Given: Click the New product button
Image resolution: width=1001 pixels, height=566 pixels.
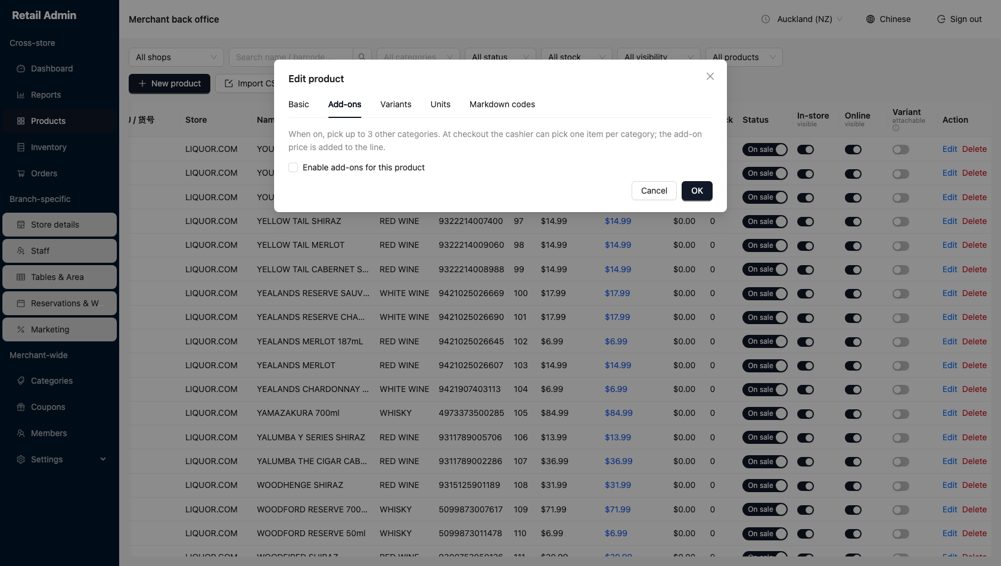Looking at the screenshot, I should [169, 83].
